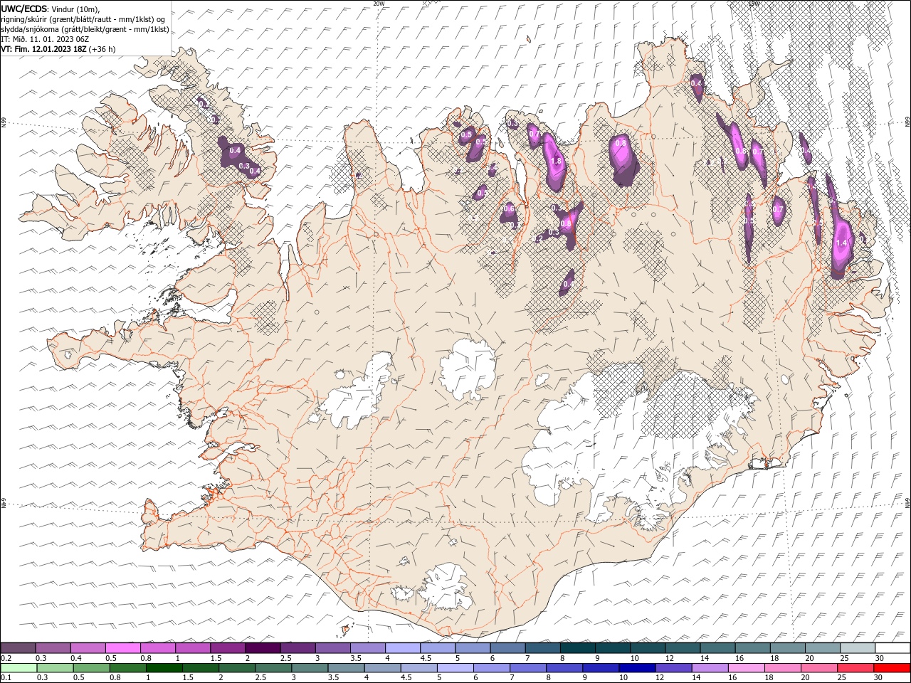Pick the lavender swatch starting at 4 in upper legend
911x683 pixels.
(x=403, y=648)
